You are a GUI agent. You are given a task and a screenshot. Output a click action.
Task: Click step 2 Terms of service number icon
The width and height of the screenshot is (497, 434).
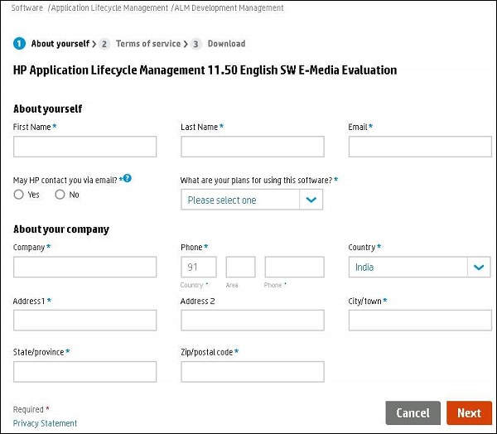[x=105, y=44]
